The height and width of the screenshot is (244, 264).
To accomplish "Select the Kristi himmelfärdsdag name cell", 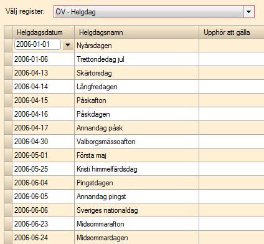I will pos(136,169).
